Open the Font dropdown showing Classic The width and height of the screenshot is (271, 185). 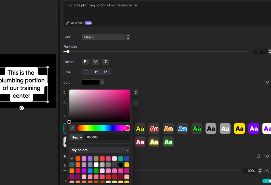(x=106, y=37)
